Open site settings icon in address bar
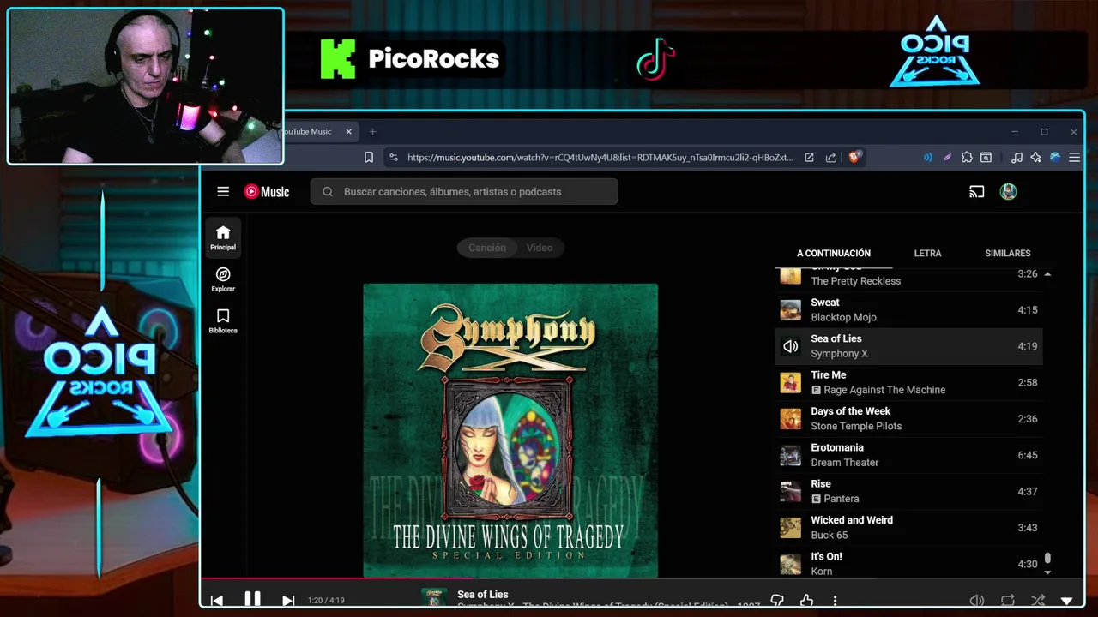Screen dimensions: 1098x617 coord(393,158)
